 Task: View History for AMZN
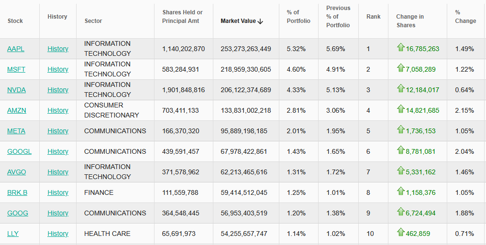tap(58, 110)
